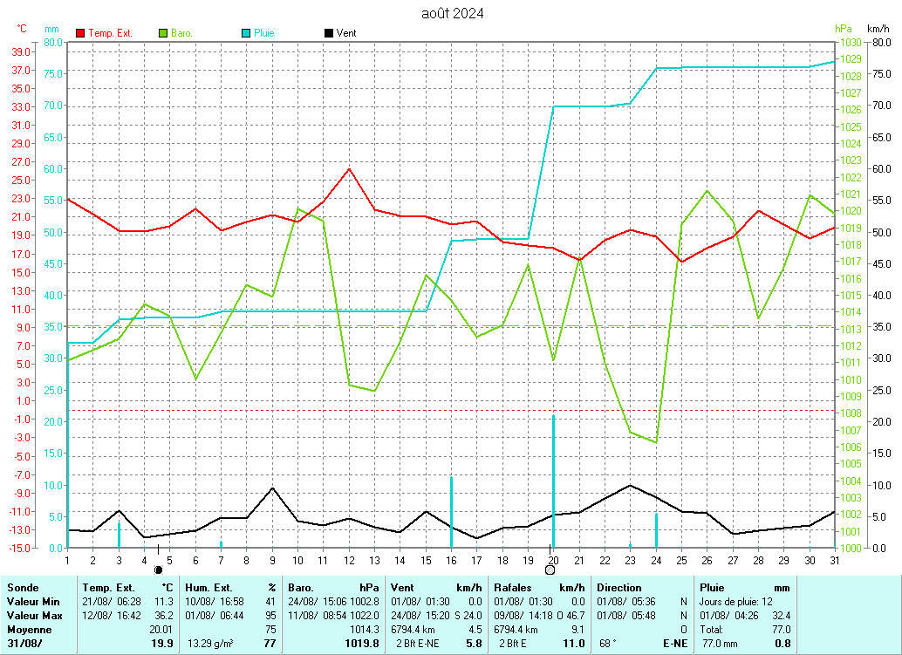Click the new moon icon below the axis
Screen dimensions: 902x655
click(x=158, y=570)
